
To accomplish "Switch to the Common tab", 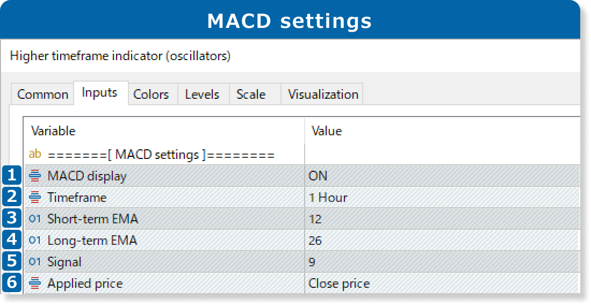I will (x=42, y=95).
